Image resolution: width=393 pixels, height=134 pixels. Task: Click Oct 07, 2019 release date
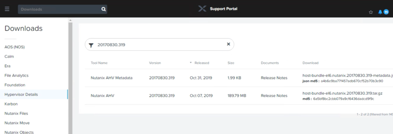pos(201,96)
